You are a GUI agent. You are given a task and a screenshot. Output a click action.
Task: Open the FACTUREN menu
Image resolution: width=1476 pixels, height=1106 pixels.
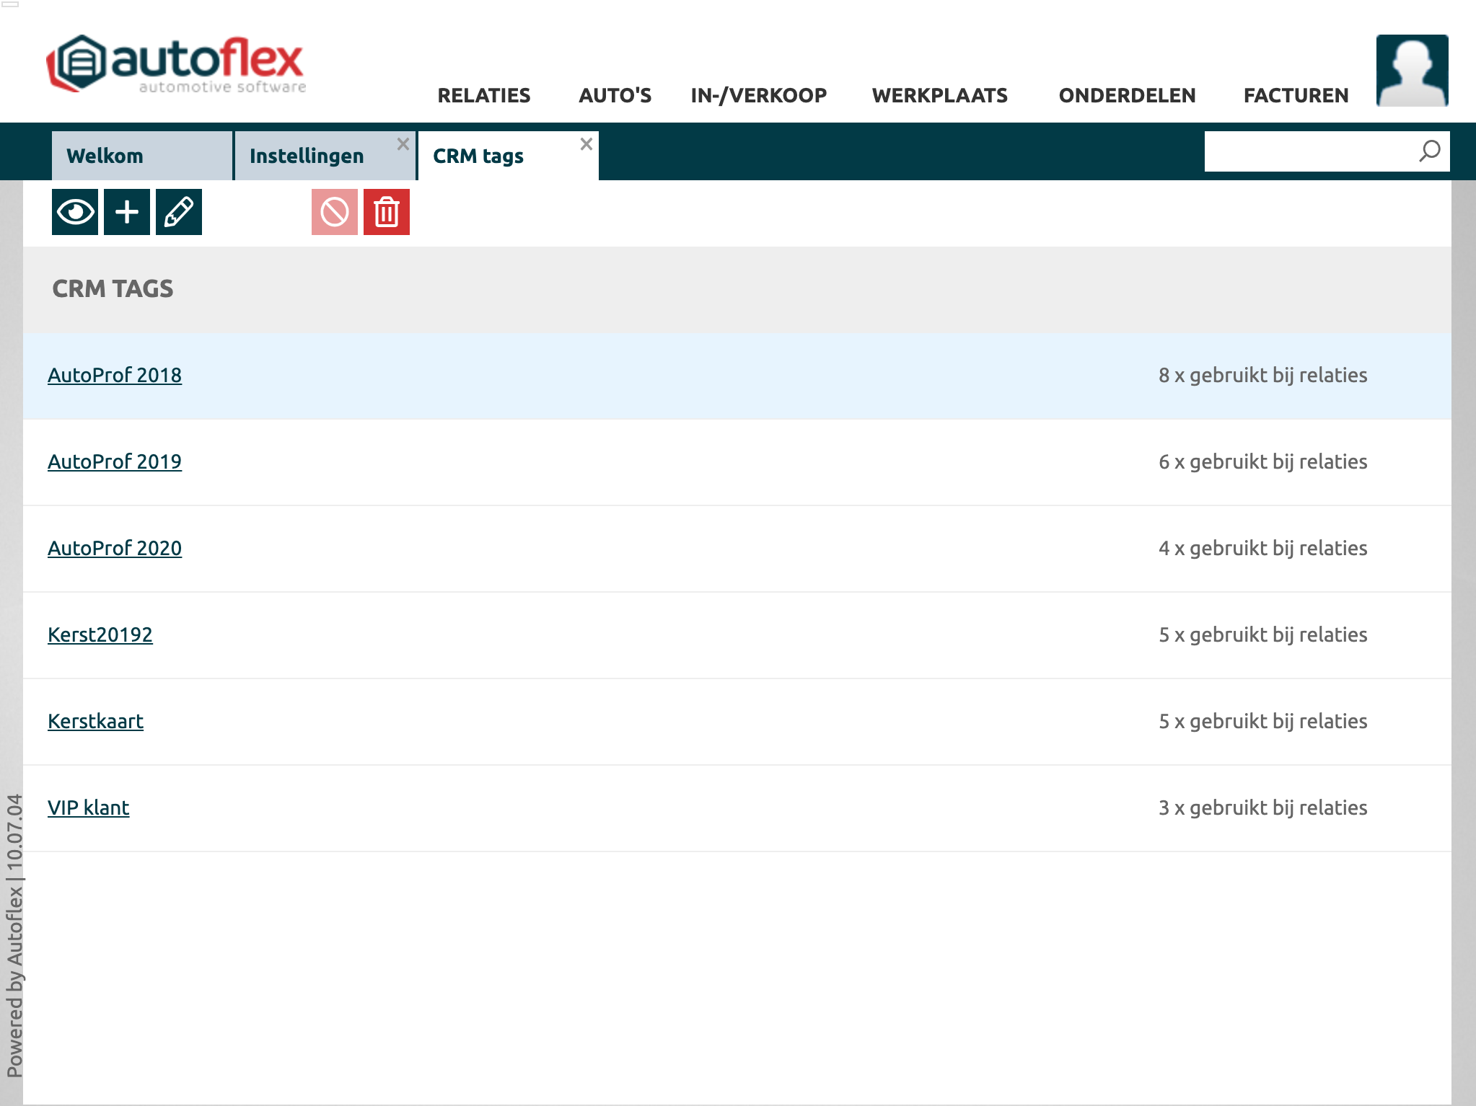click(1296, 95)
